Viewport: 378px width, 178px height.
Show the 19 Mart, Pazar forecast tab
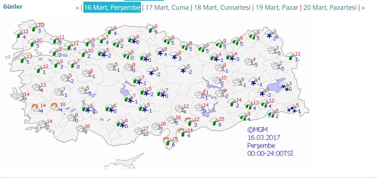[x=277, y=8]
